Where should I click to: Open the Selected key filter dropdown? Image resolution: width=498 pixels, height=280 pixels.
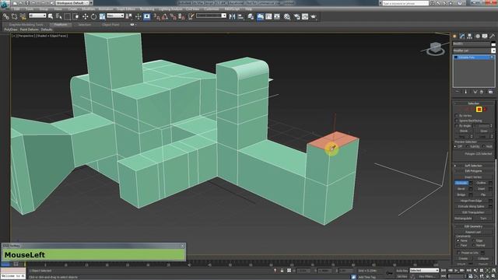tap(424, 271)
